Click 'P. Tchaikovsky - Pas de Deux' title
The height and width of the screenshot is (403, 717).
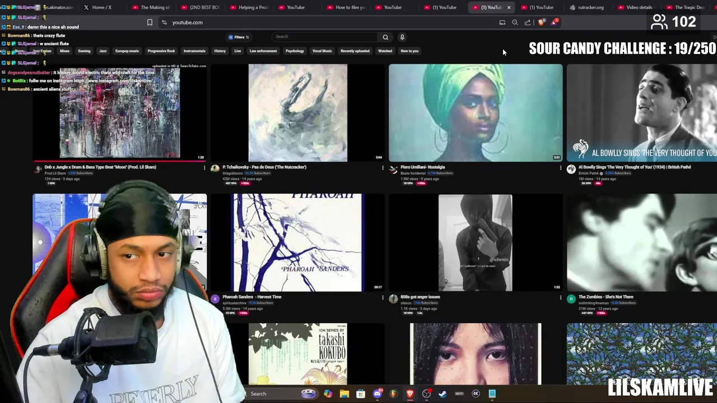264,167
